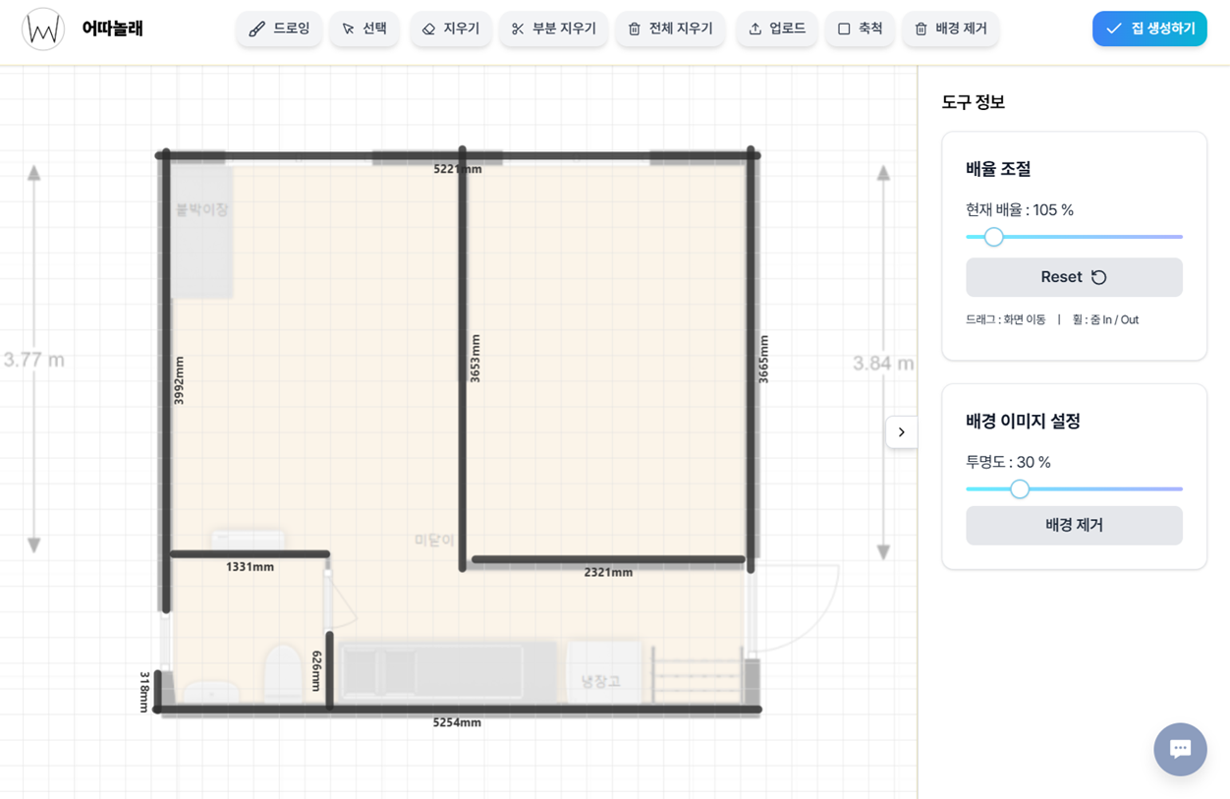Click the 어따놀래 logo icon

click(43, 29)
